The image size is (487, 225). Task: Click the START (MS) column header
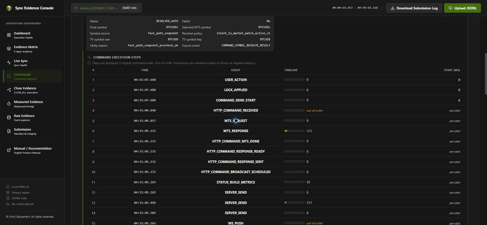(452, 70)
